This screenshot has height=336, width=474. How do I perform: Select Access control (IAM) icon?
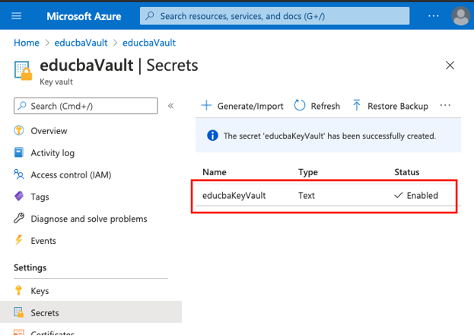click(x=19, y=175)
